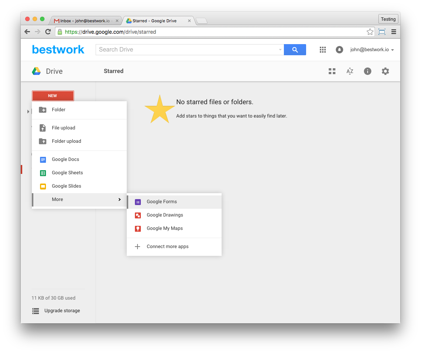Screen dimensions: 421x353
Task: Choose File upload menu item
Action: (x=79, y=128)
